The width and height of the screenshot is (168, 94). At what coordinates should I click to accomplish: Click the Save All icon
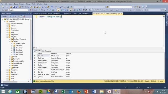tap(17, 7)
